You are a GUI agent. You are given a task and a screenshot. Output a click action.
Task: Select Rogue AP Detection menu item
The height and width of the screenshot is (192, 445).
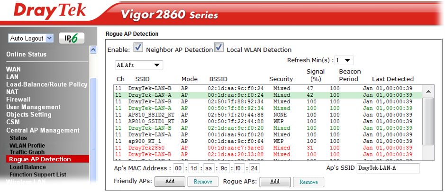(47, 159)
